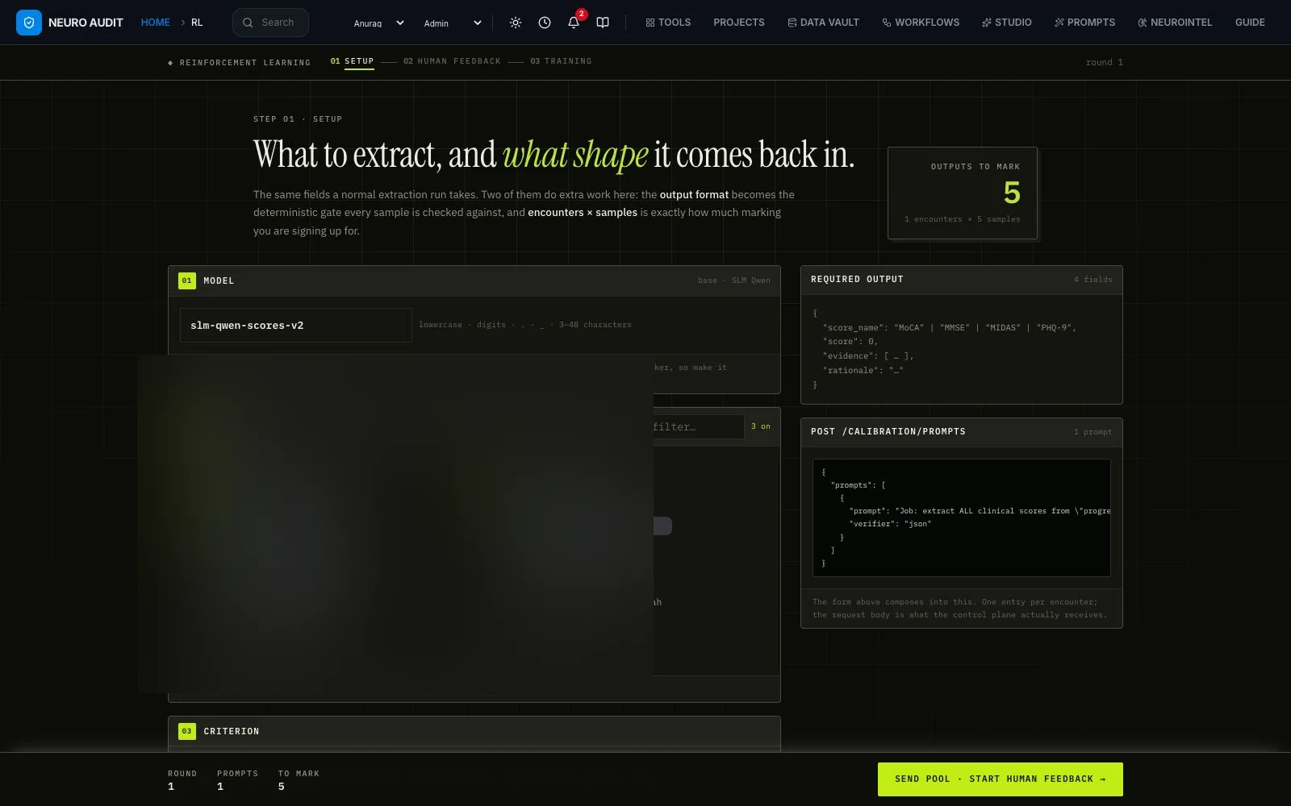Click the "score_name" line in Required Output
Image resolution: width=1291 pixels, height=806 pixels.
click(950, 328)
